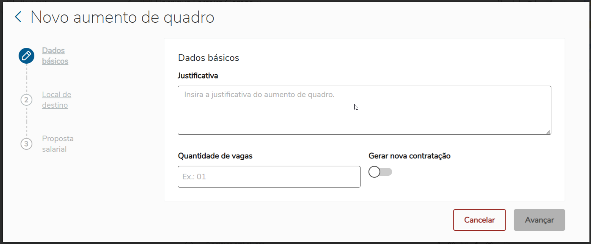
Task: Click into the Quantidade de vagas field
Action: point(269,177)
